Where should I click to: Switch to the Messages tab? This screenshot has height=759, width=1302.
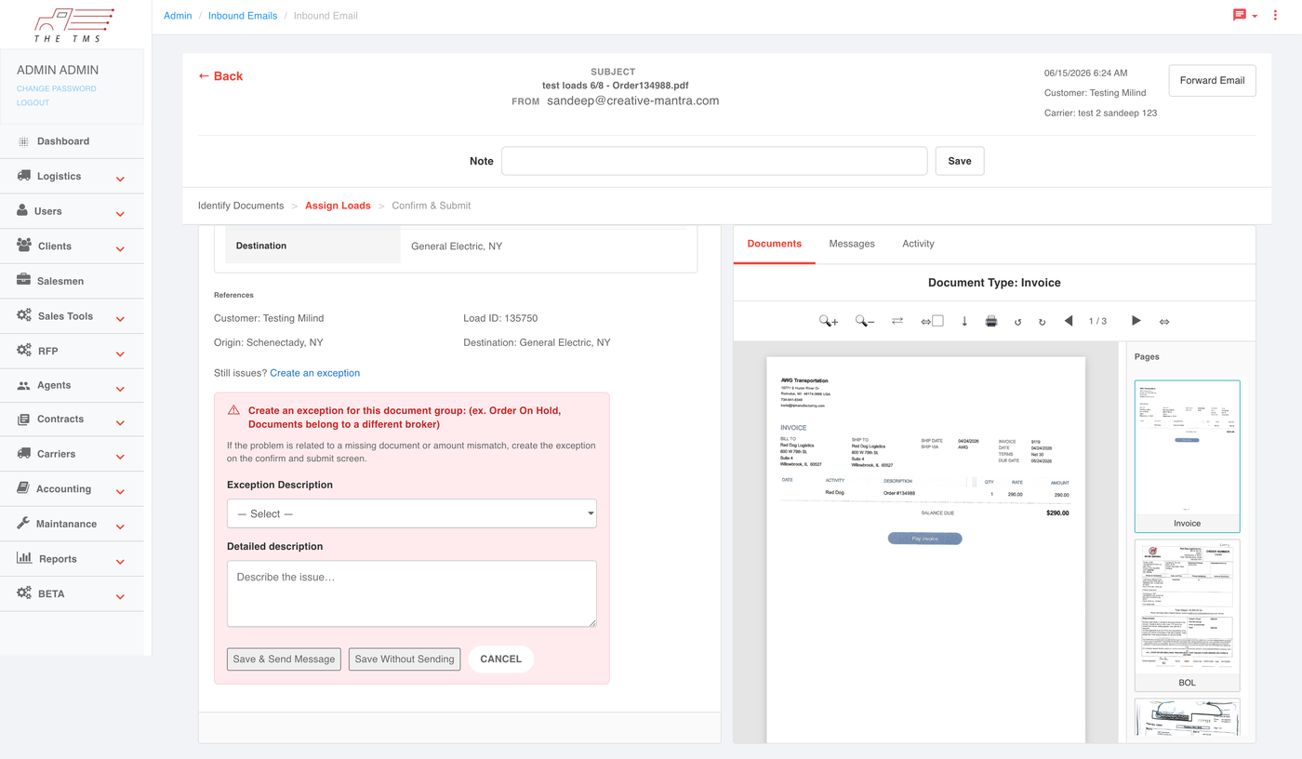852,244
